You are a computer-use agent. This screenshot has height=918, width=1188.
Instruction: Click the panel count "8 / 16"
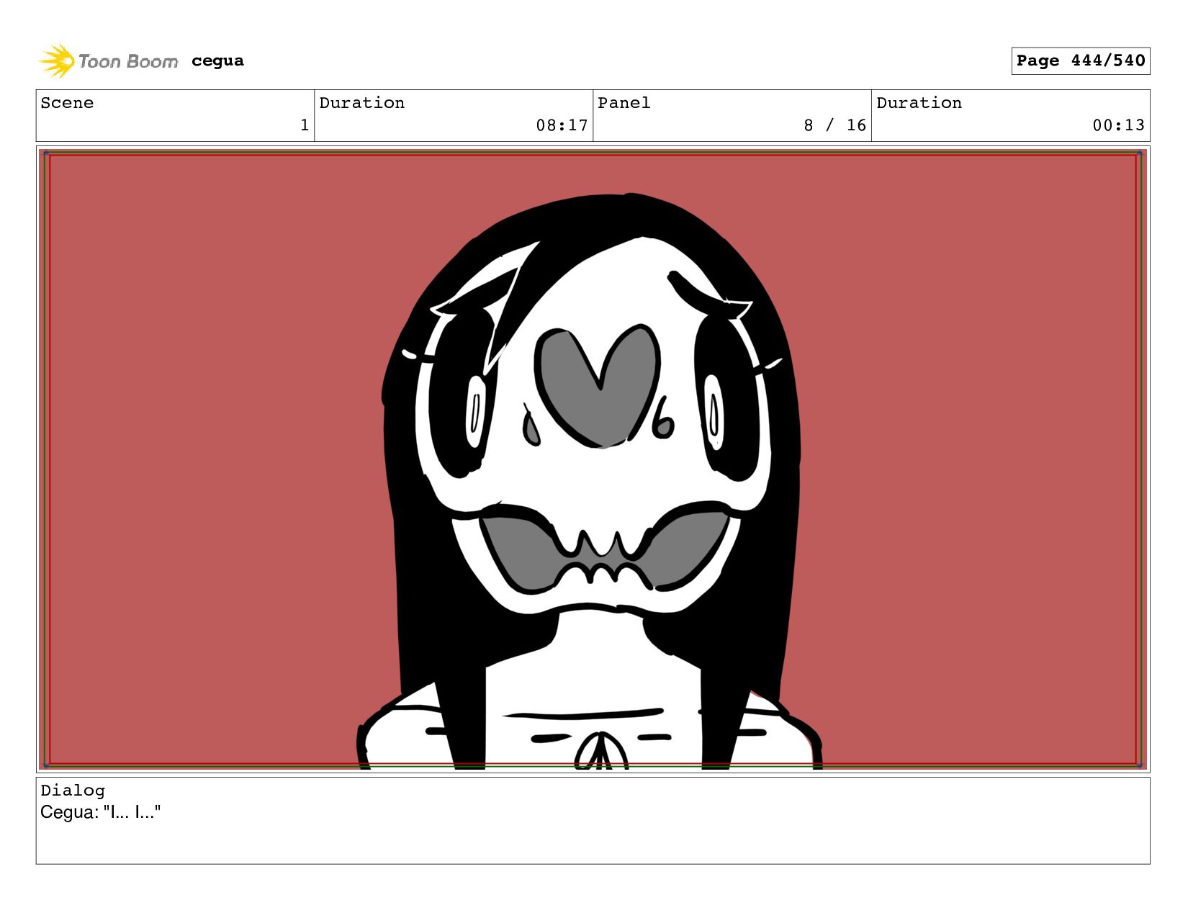pyautogui.click(x=834, y=125)
